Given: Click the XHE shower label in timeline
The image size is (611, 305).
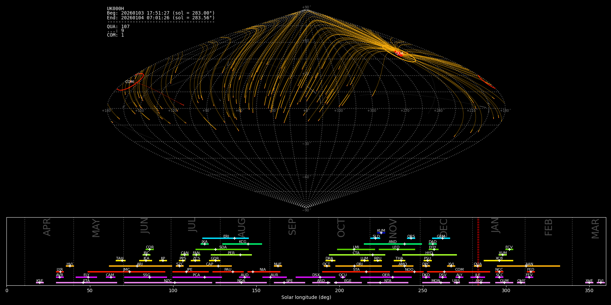Looking at the screenshot, I should coord(589,281).
